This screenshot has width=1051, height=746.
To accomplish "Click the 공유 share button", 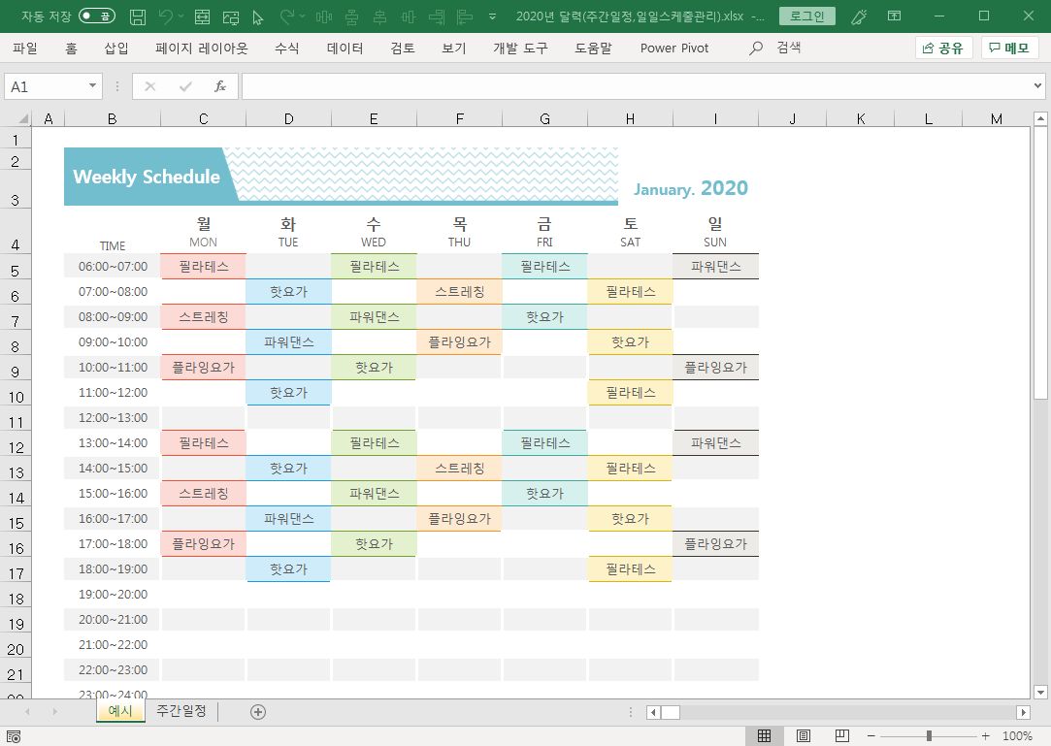I will point(943,48).
